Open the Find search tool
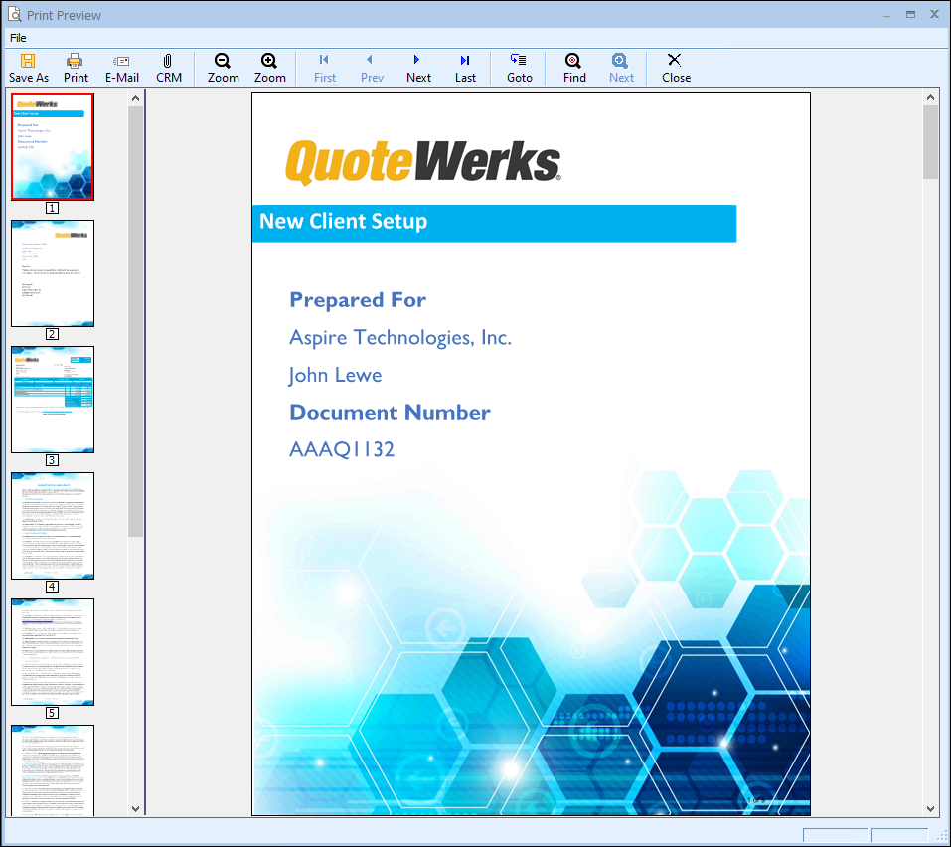This screenshot has width=951, height=847. click(x=573, y=61)
